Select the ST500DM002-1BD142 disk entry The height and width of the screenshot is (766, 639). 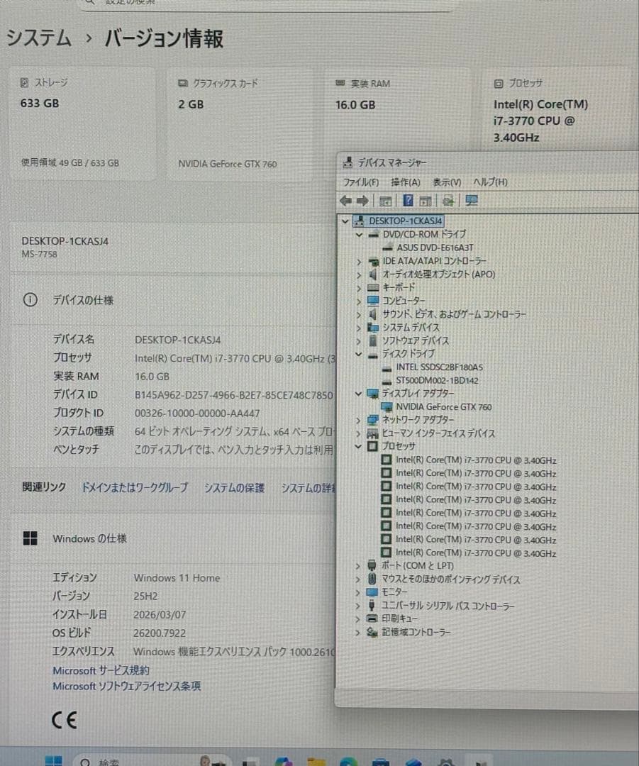click(x=437, y=380)
